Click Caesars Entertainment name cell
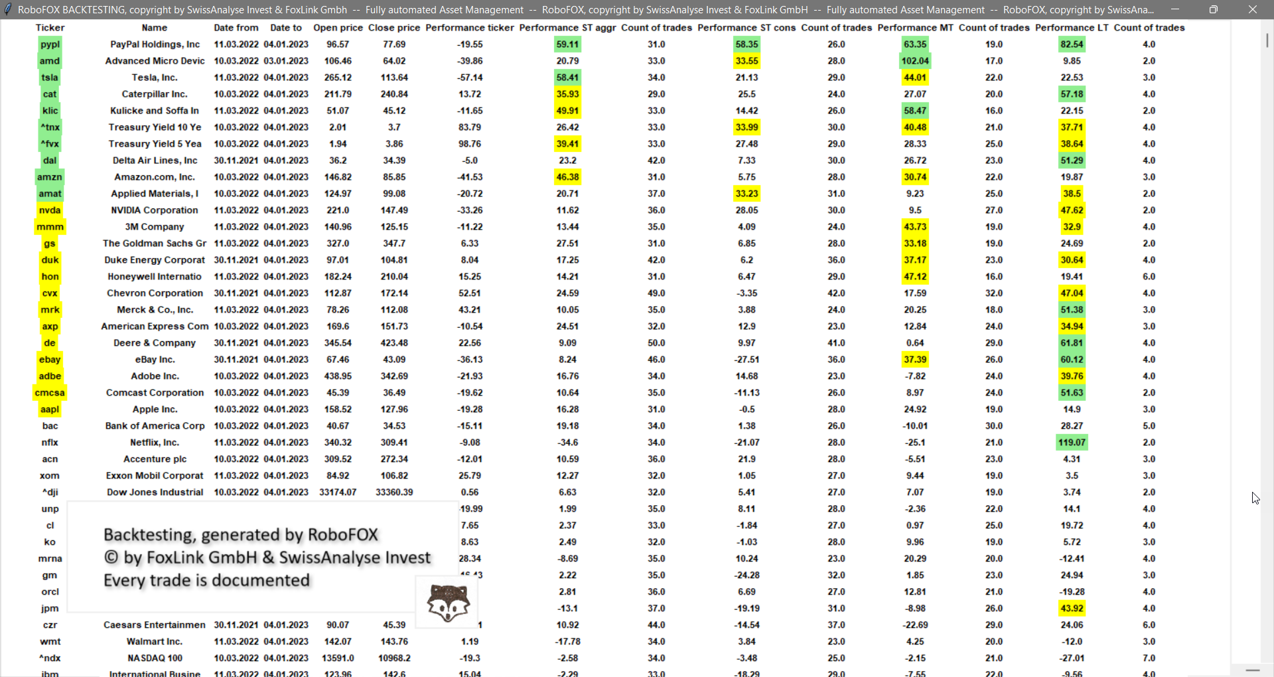1274x677 pixels. pos(155,625)
